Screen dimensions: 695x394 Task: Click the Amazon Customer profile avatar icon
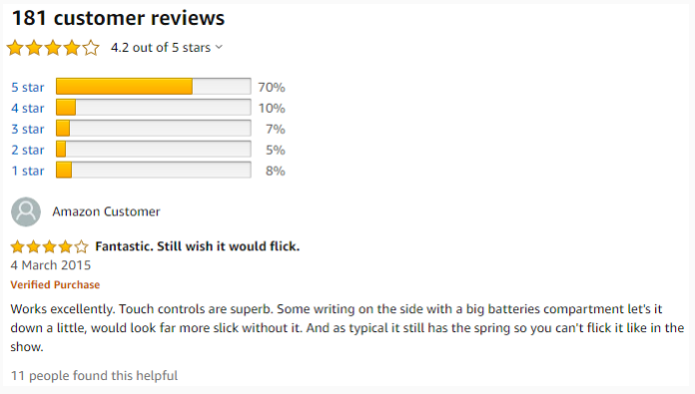tap(26, 211)
